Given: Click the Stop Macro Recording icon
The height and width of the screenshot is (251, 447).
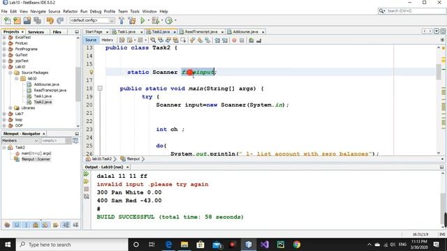Looking at the screenshot, I should click(x=242, y=40).
